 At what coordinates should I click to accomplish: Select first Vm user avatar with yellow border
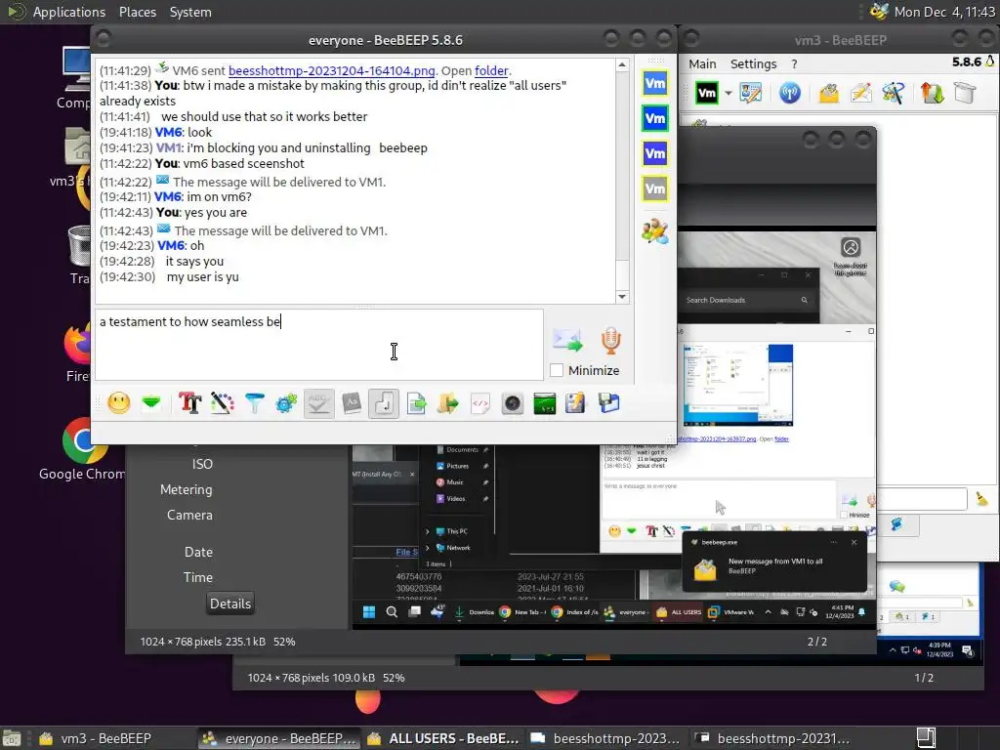click(655, 84)
